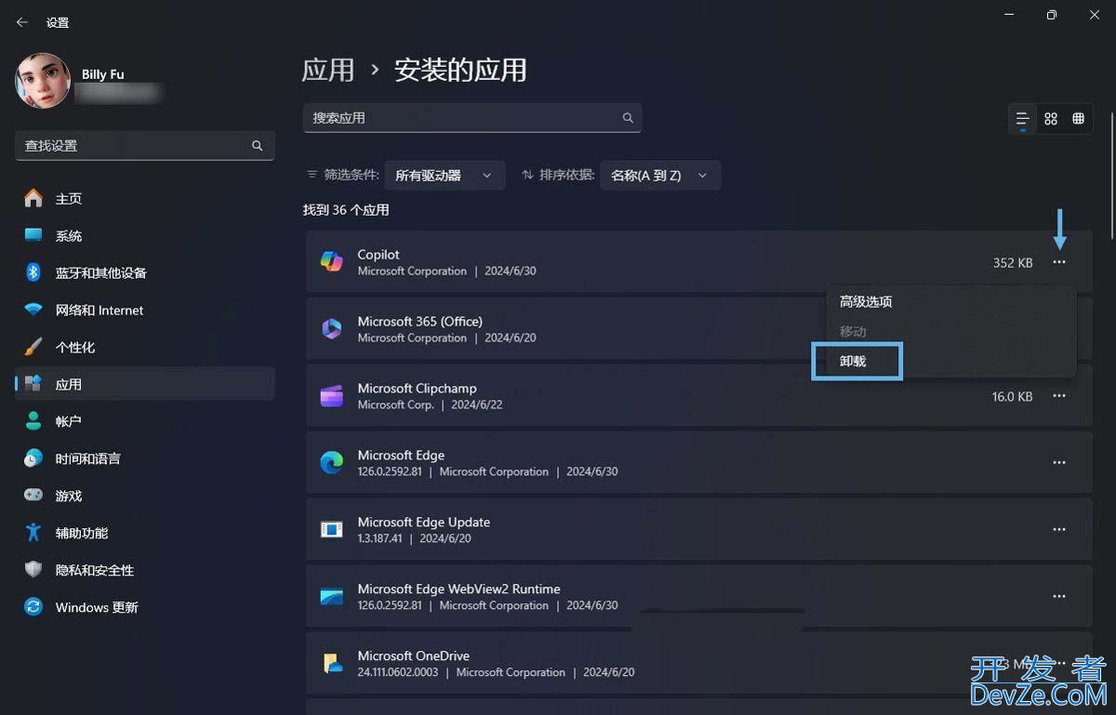Image resolution: width=1116 pixels, height=715 pixels.
Task: Open the Copilot three-dot menu
Action: coord(1059,263)
